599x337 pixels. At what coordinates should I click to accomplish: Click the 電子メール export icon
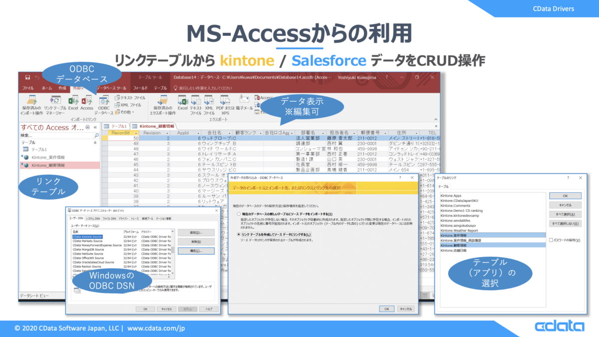244,99
